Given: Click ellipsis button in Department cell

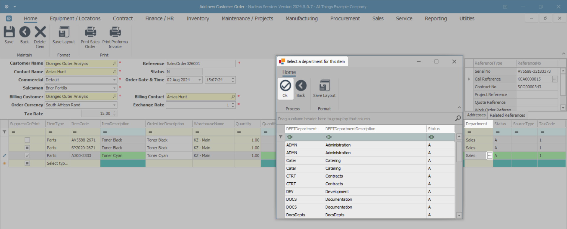Looking at the screenshot, I should [x=490, y=156].
